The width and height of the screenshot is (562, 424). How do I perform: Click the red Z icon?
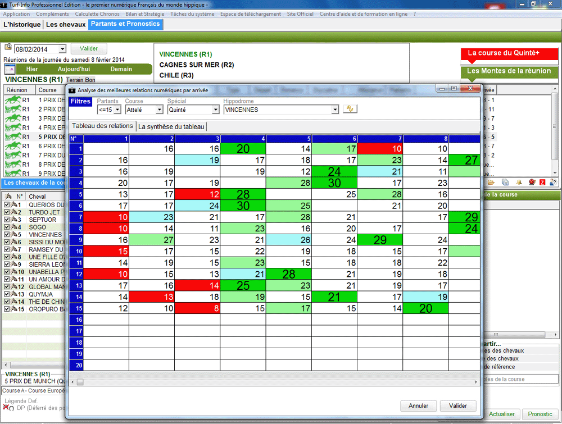pyautogui.click(x=542, y=183)
